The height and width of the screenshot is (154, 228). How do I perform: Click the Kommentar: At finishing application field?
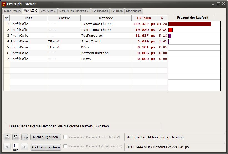(x=174, y=137)
